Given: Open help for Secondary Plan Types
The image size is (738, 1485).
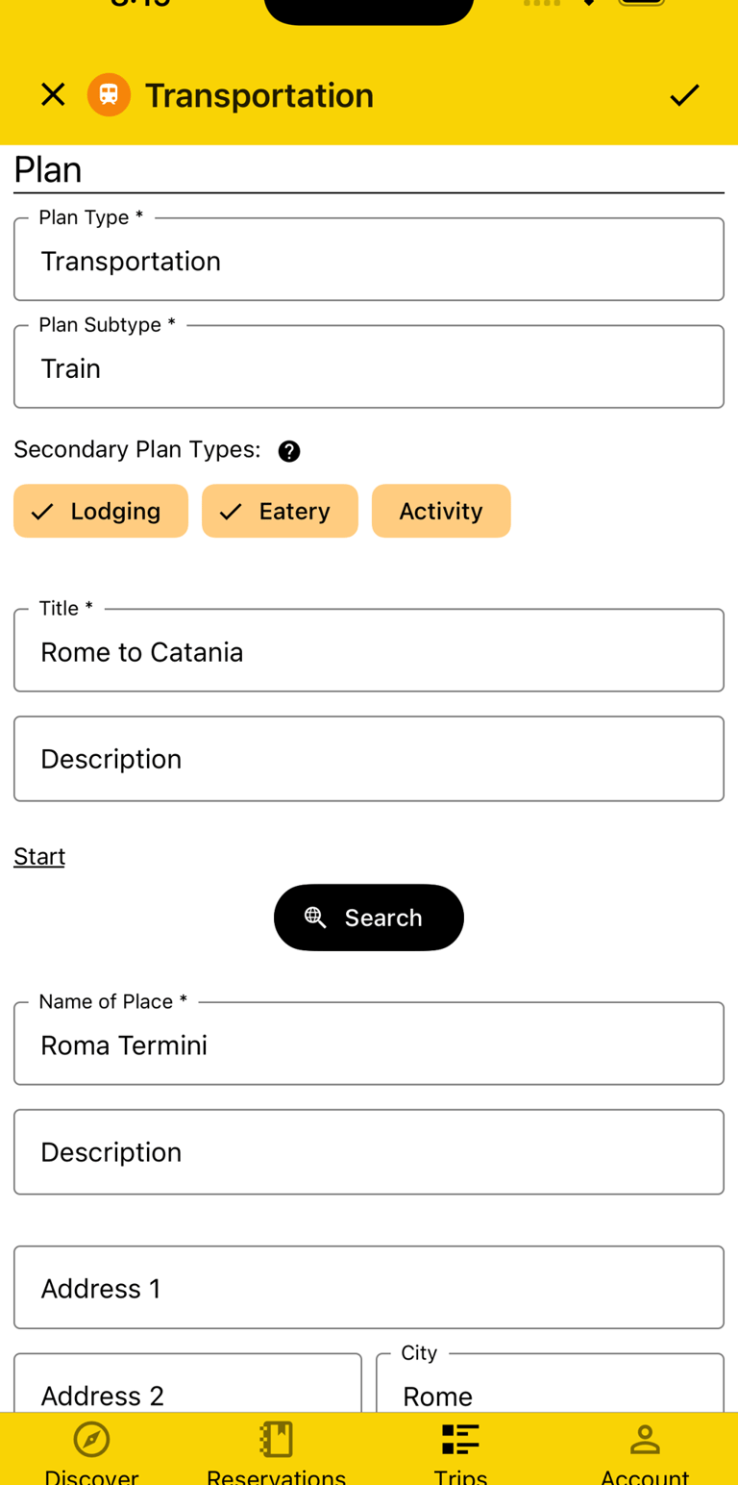Looking at the screenshot, I should tap(288, 450).
